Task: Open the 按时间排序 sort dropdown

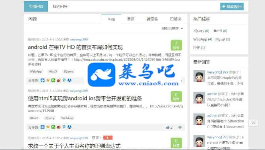Action: click(x=172, y=28)
